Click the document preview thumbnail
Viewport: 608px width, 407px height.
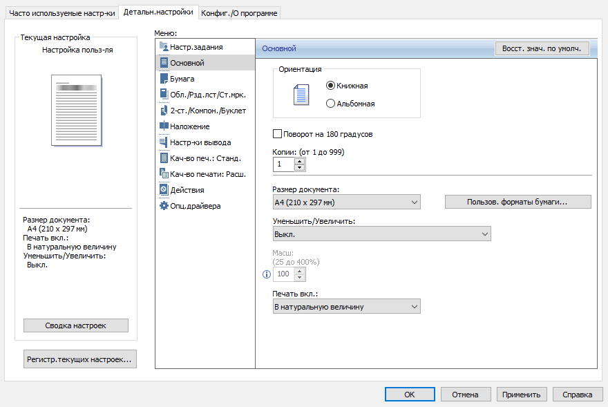pyautogui.click(x=76, y=111)
